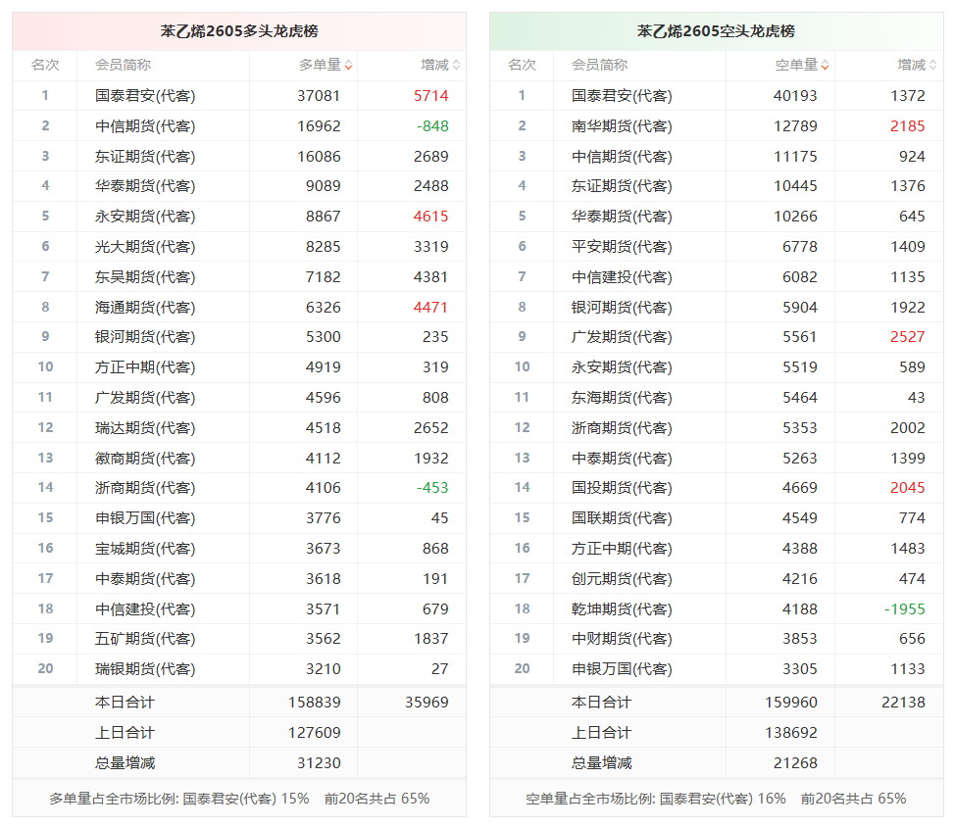955x827 pixels.
Task: Select short change total 22138
Action: pyautogui.click(x=903, y=703)
